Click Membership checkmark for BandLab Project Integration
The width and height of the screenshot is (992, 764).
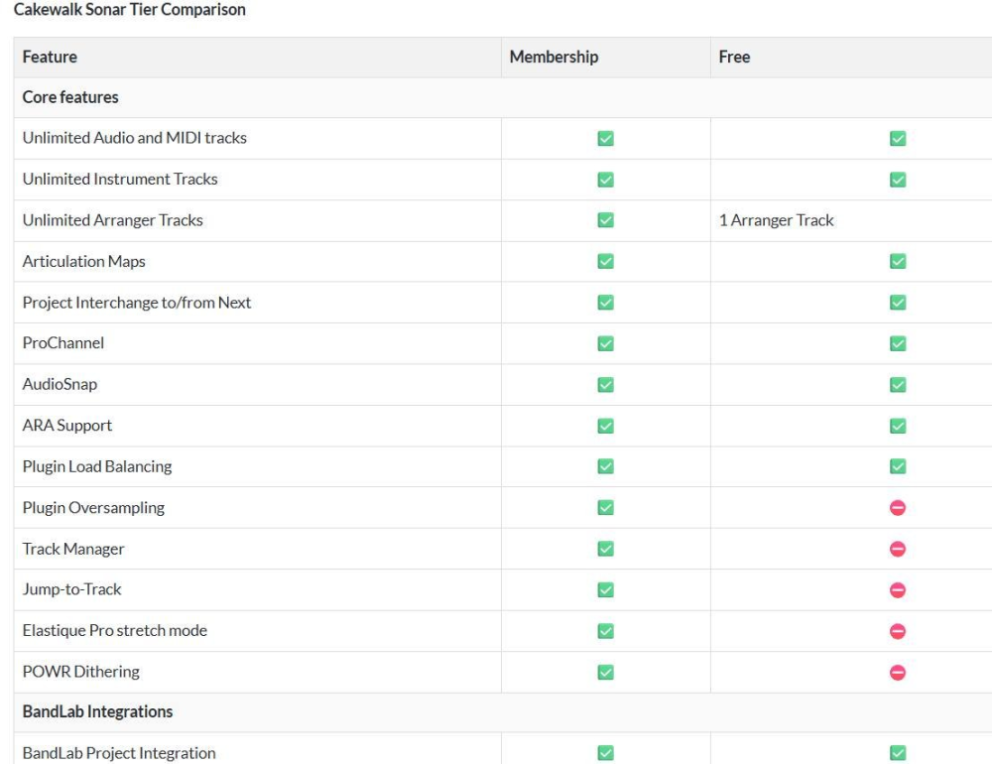tap(605, 753)
